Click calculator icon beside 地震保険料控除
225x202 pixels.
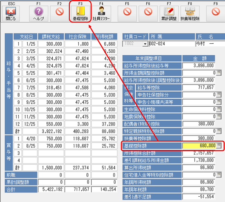pos(219,116)
